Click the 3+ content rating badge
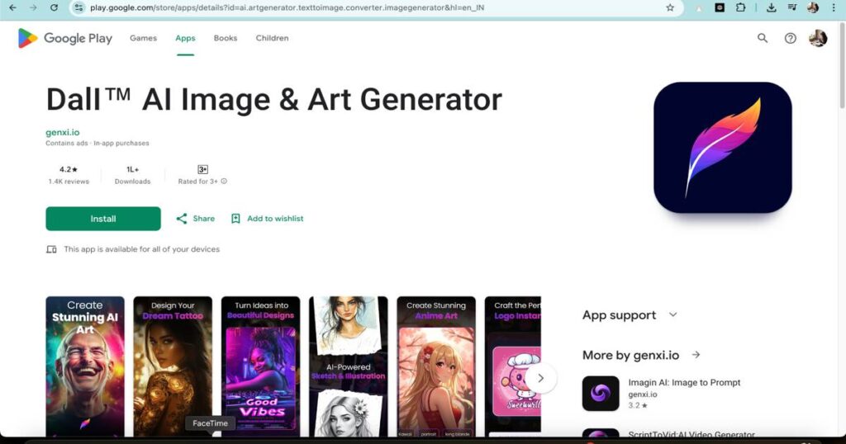Image resolution: width=846 pixels, height=444 pixels. pyautogui.click(x=202, y=169)
